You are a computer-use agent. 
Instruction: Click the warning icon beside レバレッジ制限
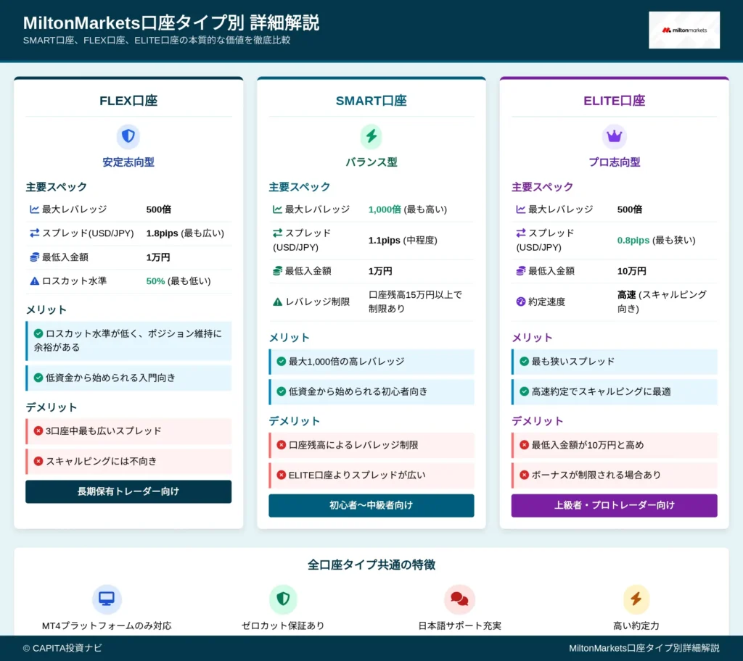point(277,302)
